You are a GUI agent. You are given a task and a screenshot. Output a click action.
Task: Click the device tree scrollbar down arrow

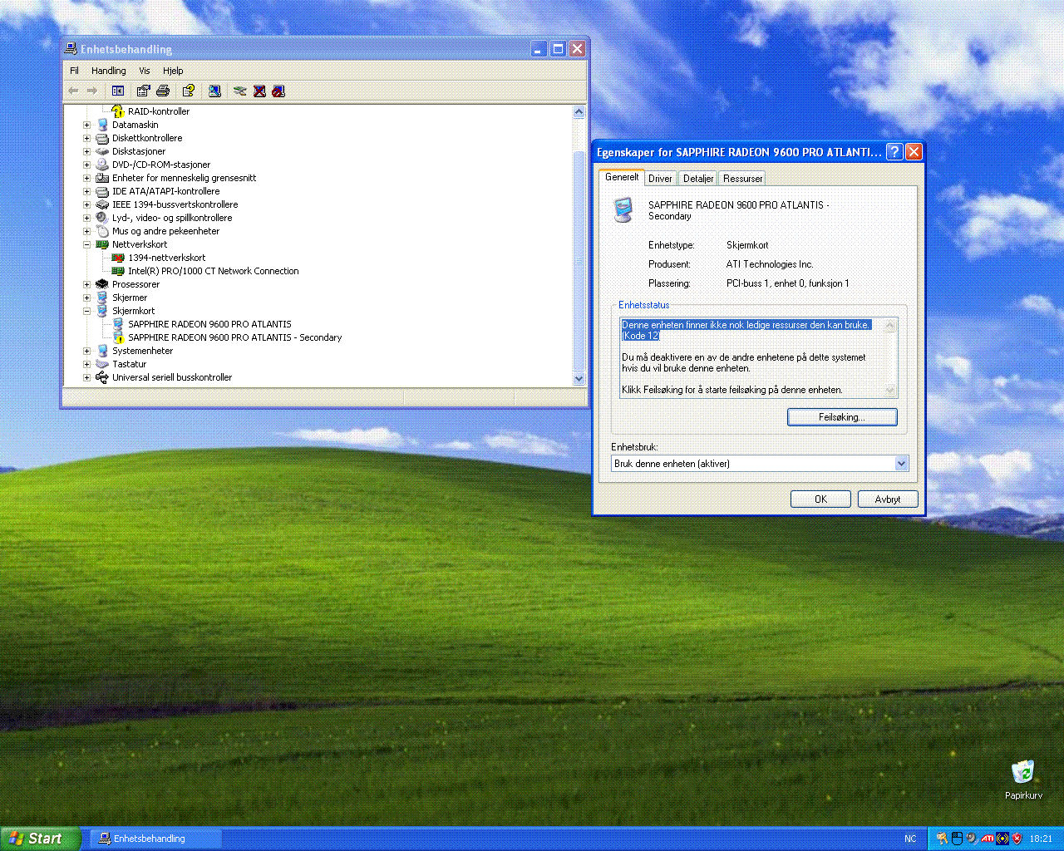point(579,378)
